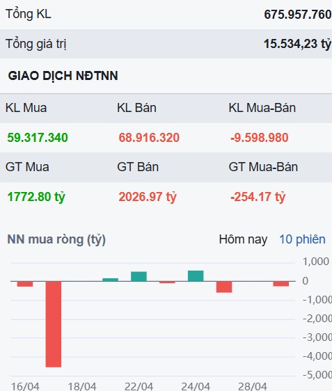Click the GIAO DỊCH NĐTNN heading
The width and height of the screenshot is (332, 391).
tap(63, 76)
